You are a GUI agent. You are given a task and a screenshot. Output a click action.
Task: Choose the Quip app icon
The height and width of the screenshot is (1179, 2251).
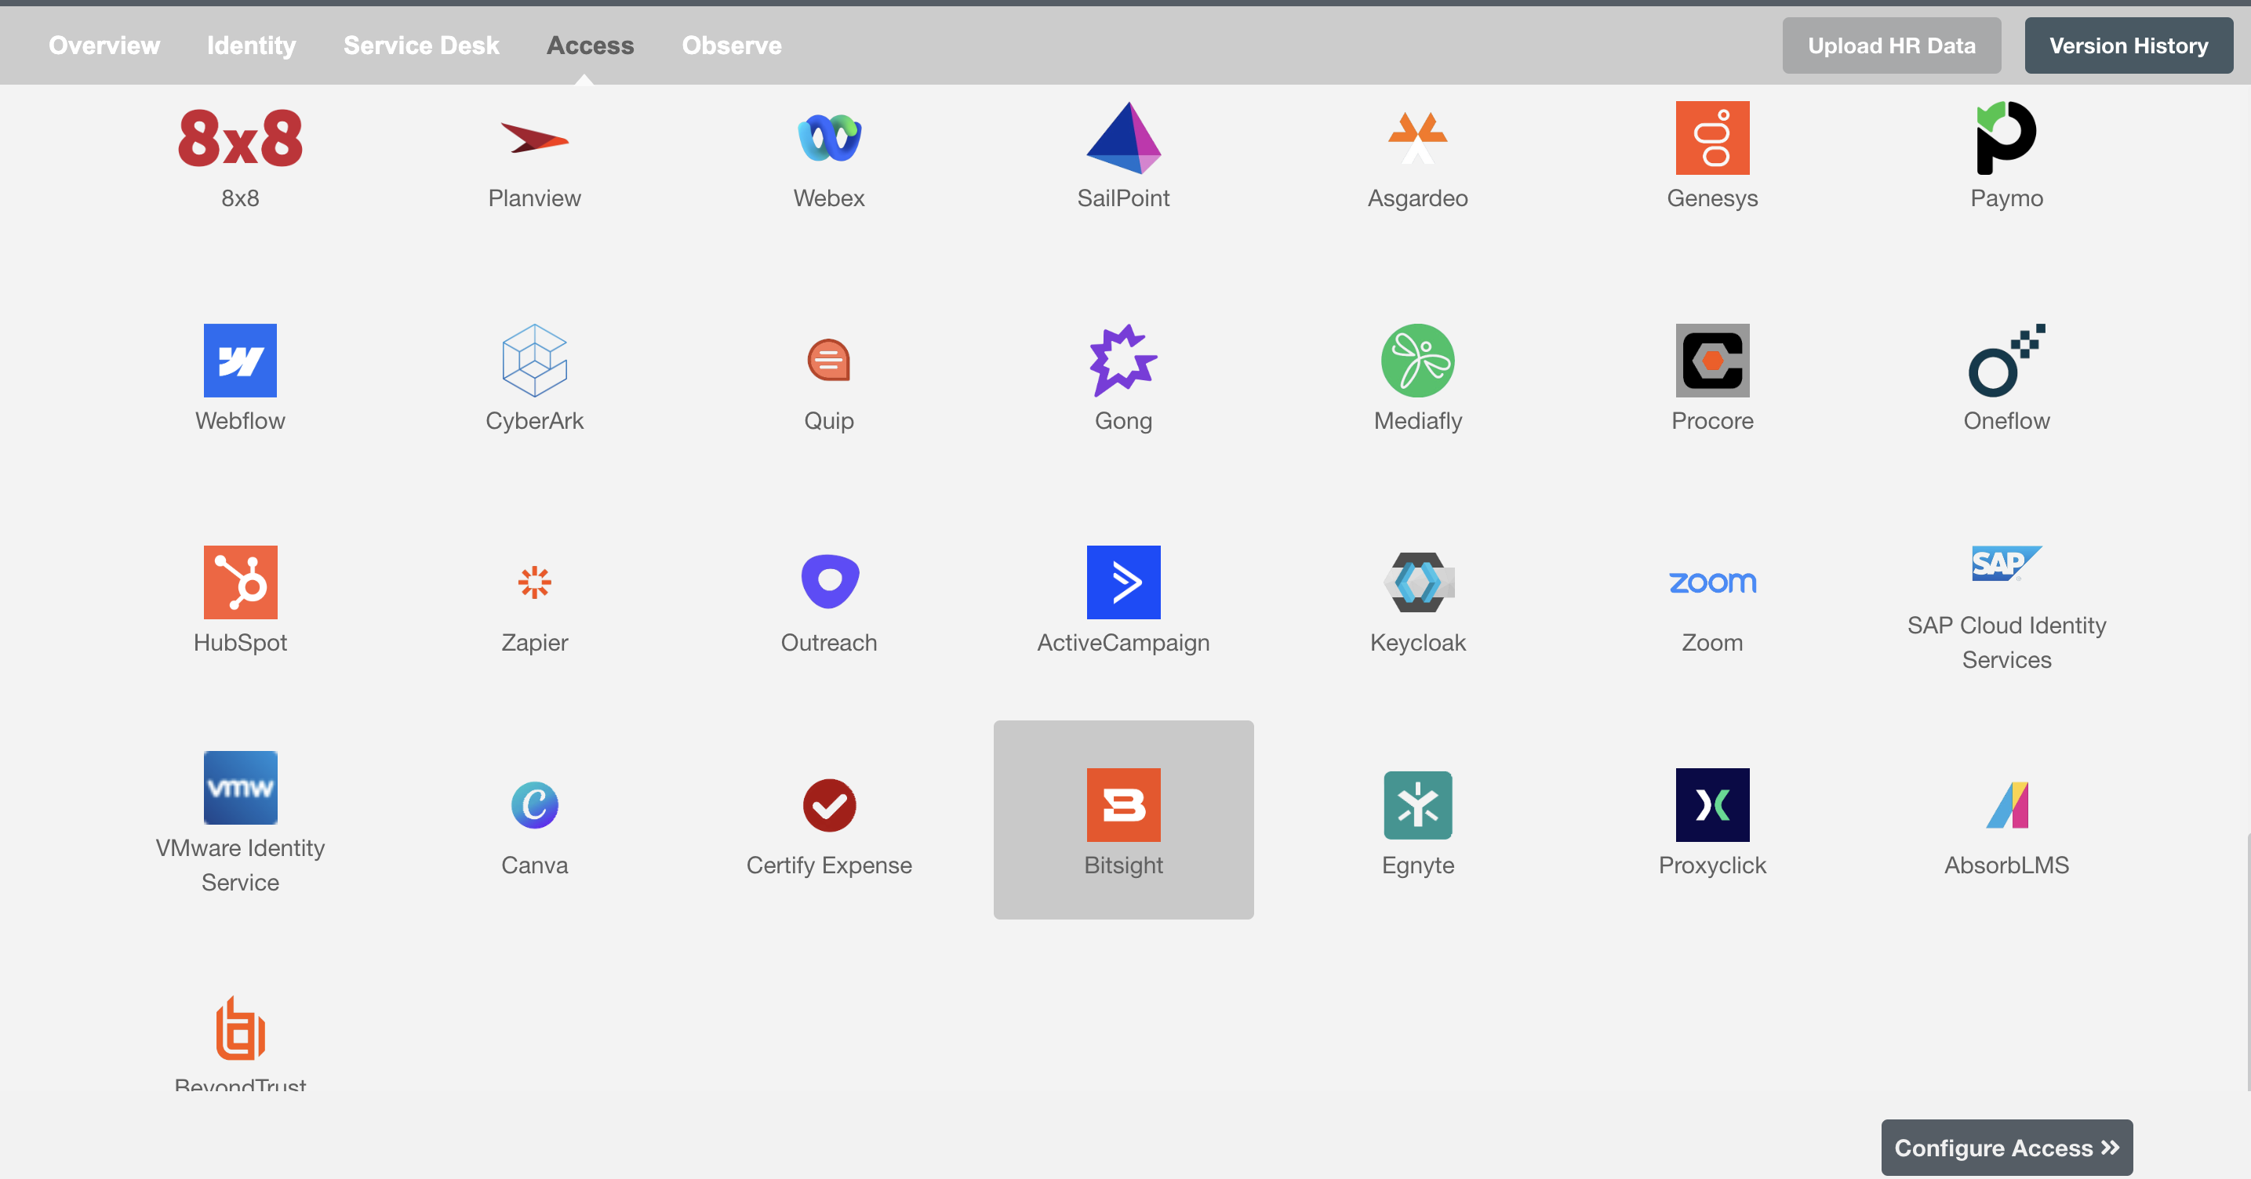point(828,361)
